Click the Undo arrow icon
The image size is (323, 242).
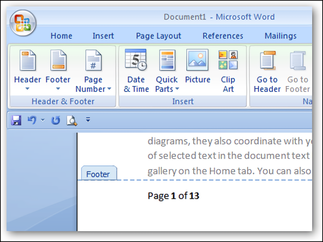pos(32,121)
